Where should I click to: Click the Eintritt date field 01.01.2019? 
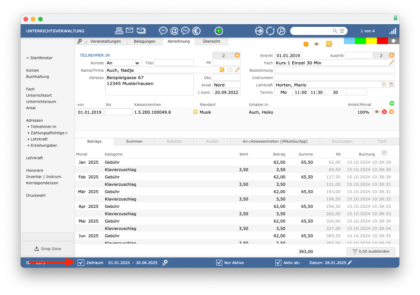coord(288,55)
